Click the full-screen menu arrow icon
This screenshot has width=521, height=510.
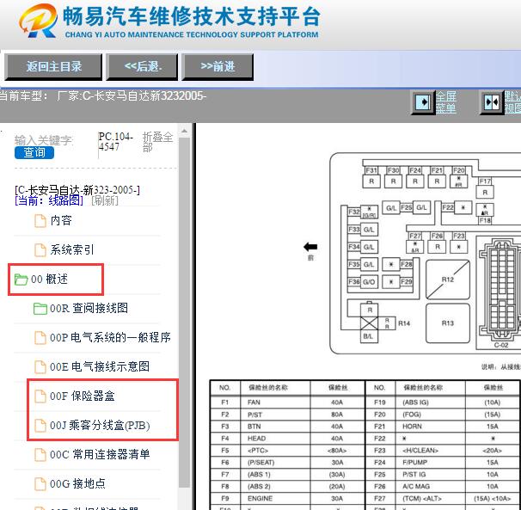(x=423, y=102)
